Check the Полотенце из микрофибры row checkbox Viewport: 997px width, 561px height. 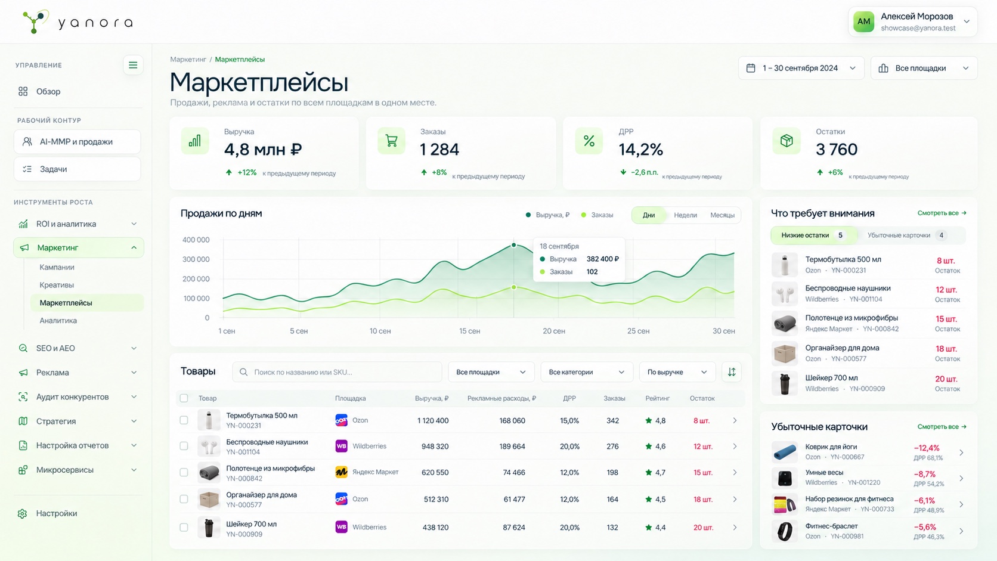point(184,472)
